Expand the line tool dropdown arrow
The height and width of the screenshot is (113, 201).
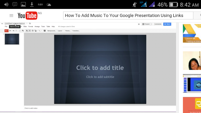[41, 31]
